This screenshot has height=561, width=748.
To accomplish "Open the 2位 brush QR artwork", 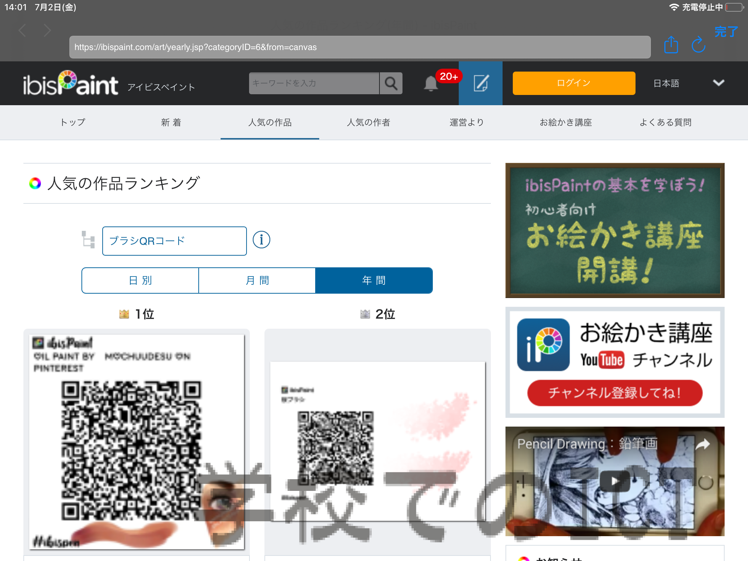I will [x=378, y=441].
